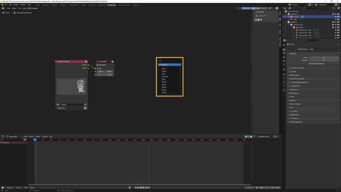Toggle the auto keying record dot
The height and width of the screenshot is (192, 341).
pyautogui.click(x=130, y=188)
